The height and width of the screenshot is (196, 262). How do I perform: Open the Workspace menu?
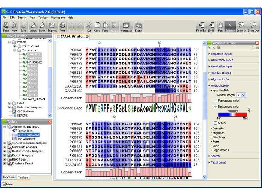click(x=58, y=18)
